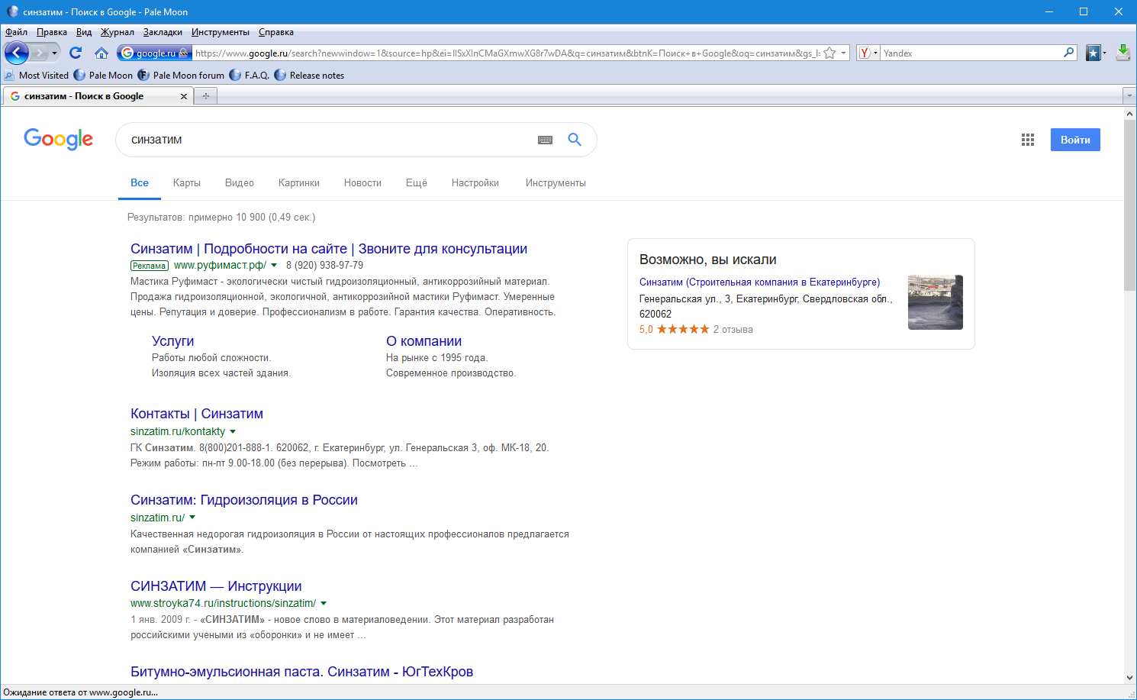This screenshot has width=1137, height=700.
Task: Open the 'Битумно-эмульсионная паста' result
Action: pos(301,672)
